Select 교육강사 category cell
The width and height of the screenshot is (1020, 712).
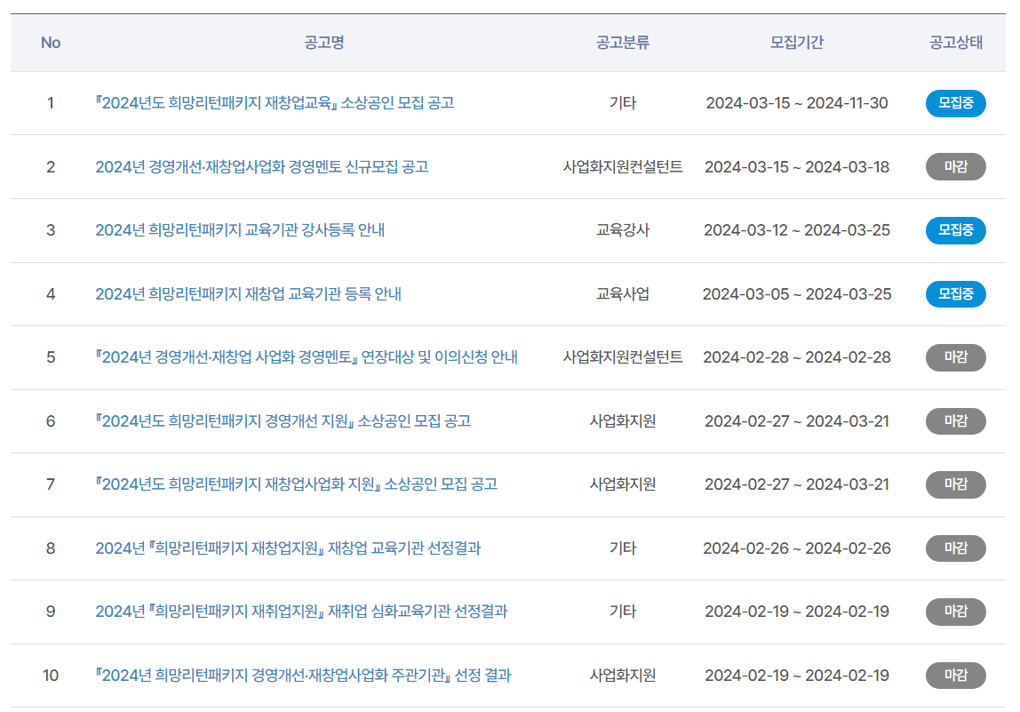tap(623, 229)
